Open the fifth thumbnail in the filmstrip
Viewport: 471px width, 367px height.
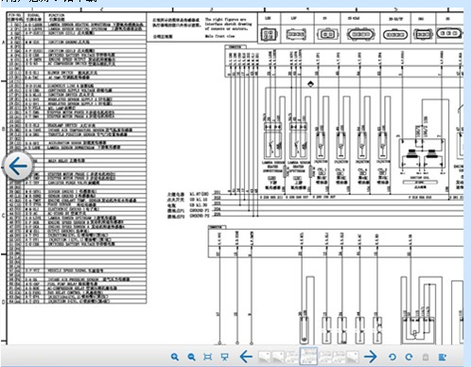point(325,357)
